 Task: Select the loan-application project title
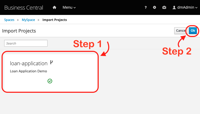pyautogui.click(x=29, y=63)
